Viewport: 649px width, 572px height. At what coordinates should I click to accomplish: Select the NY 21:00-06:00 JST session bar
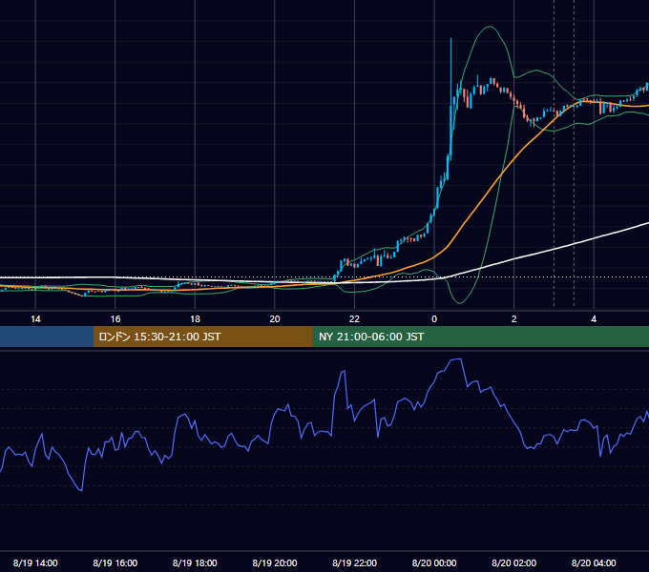[x=480, y=337]
